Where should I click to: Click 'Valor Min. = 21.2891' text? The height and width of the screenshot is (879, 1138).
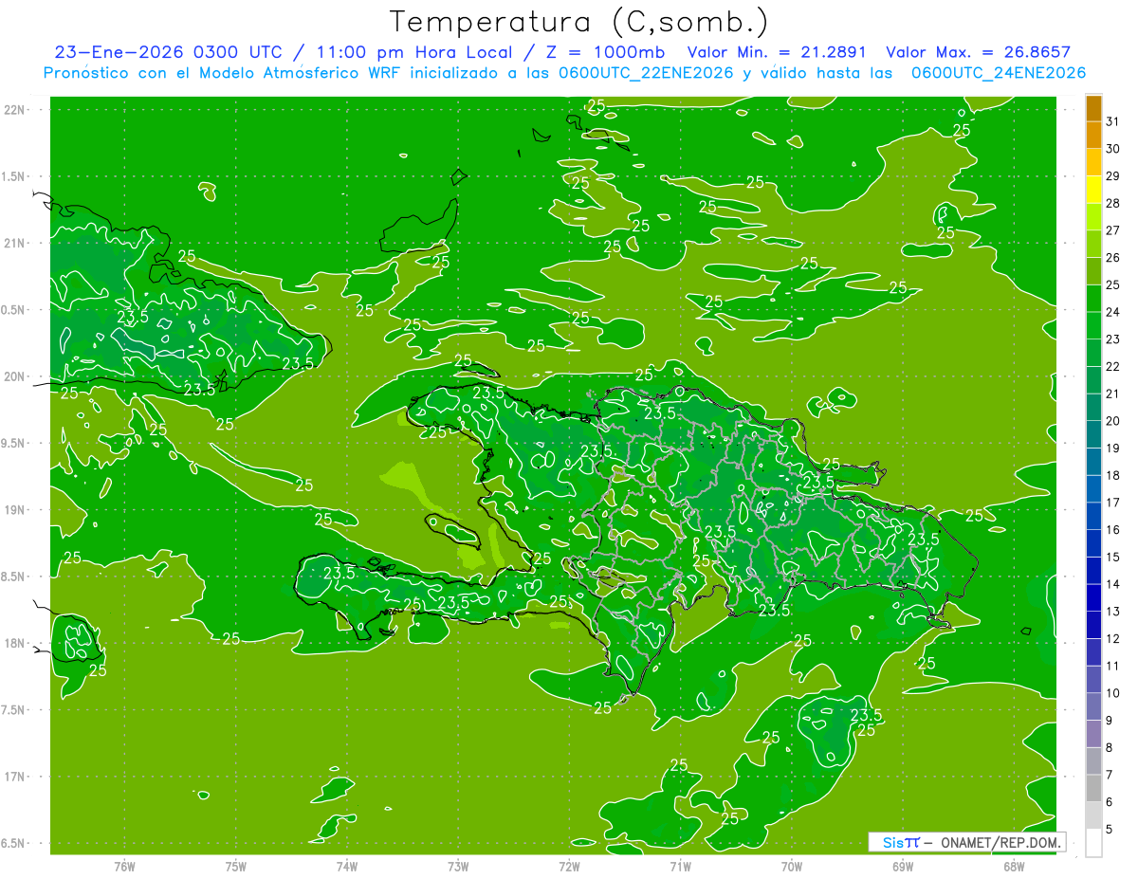tap(777, 52)
